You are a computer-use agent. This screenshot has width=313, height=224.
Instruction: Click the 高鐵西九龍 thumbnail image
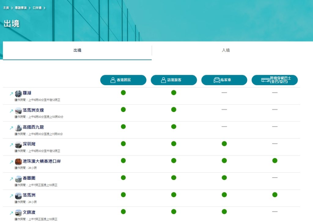tap(18, 128)
